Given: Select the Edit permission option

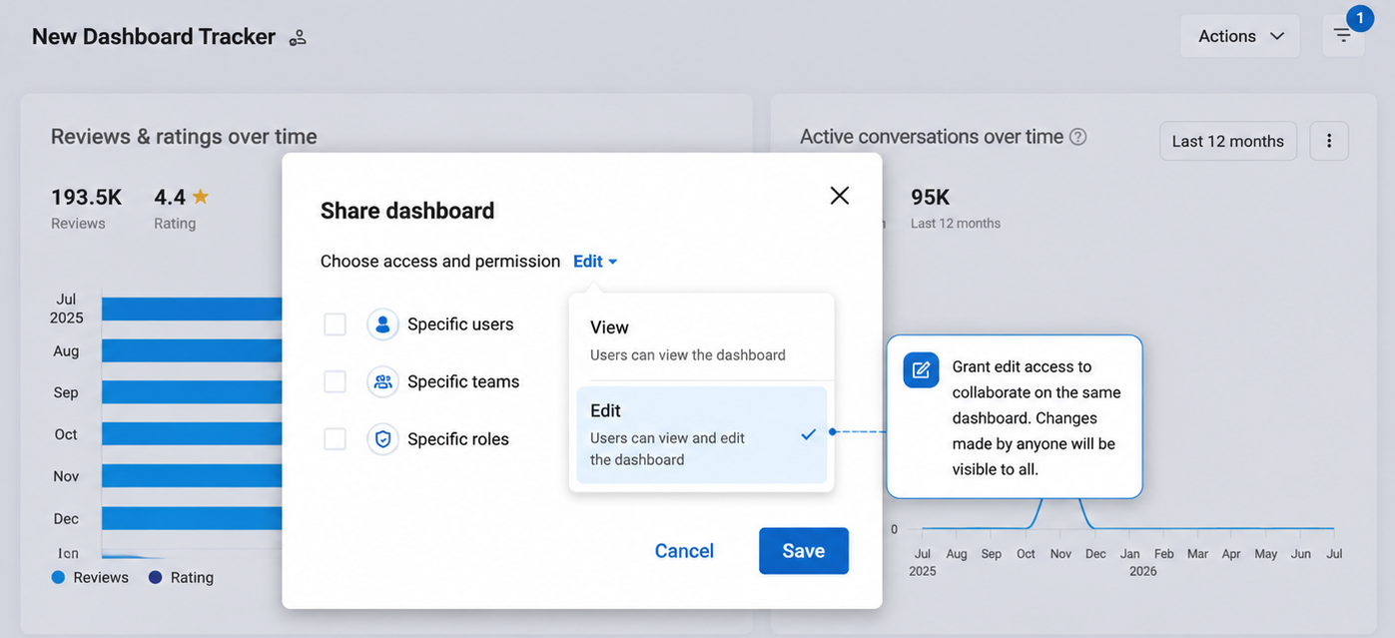Looking at the screenshot, I should (701, 434).
